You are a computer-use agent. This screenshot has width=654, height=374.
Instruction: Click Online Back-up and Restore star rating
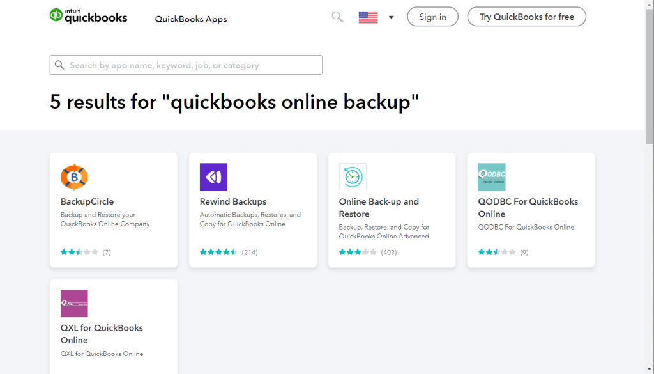(358, 252)
